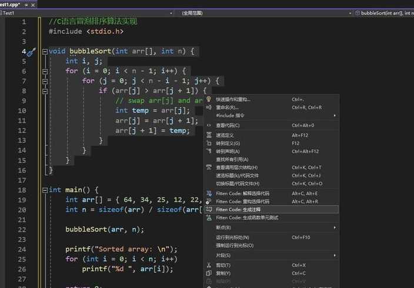
Task: Collapse the if block at line 8
Action: click(45, 91)
